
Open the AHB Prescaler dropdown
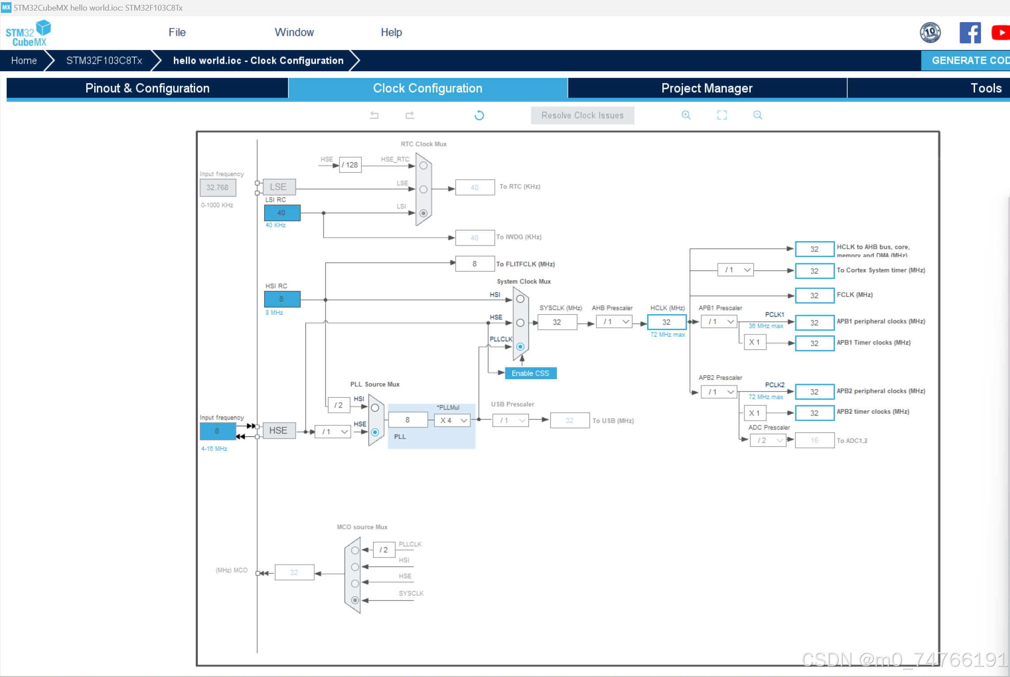tap(614, 322)
